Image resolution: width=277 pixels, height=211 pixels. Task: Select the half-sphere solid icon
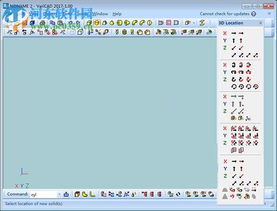[x=150, y=23]
